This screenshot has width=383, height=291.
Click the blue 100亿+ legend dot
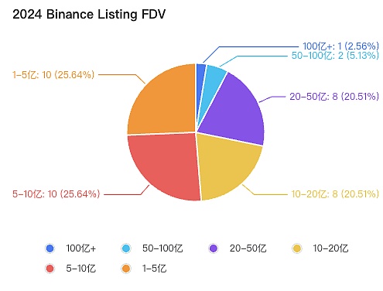(50, 248)
